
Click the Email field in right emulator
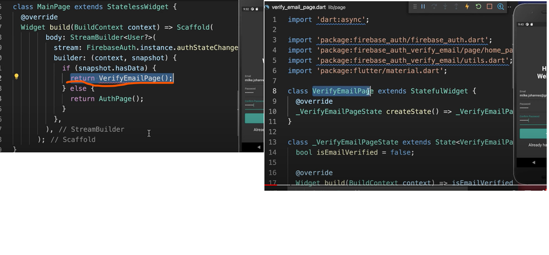click(x=532, y=96)
